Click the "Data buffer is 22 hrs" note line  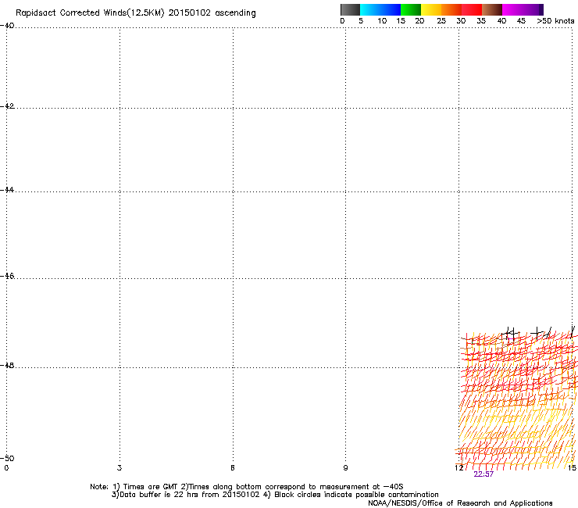(x=275, y=495)
